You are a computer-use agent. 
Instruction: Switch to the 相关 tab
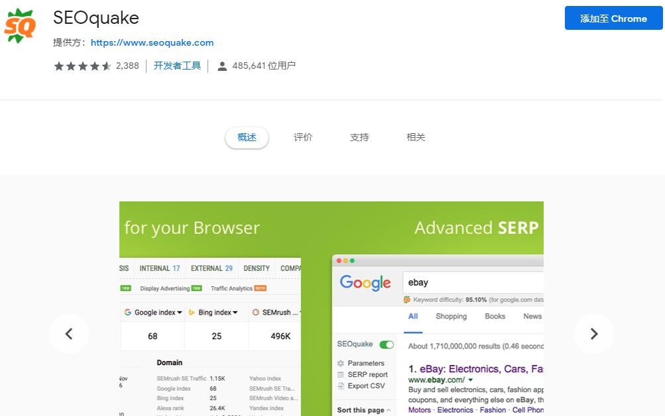pos(416,137)
